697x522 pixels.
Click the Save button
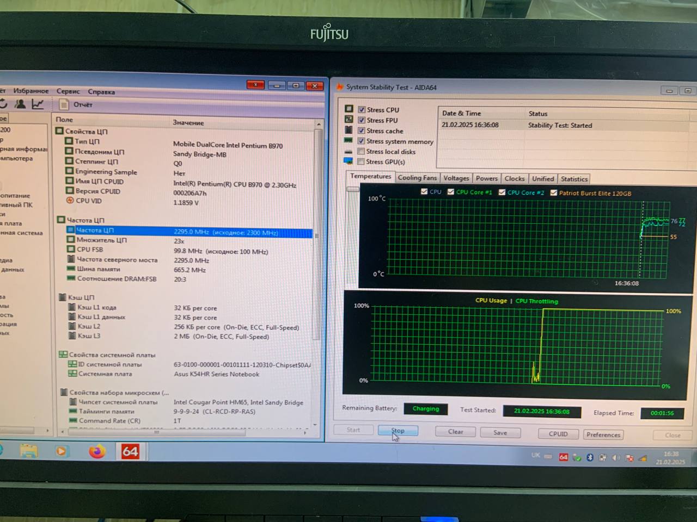[500, 433]
